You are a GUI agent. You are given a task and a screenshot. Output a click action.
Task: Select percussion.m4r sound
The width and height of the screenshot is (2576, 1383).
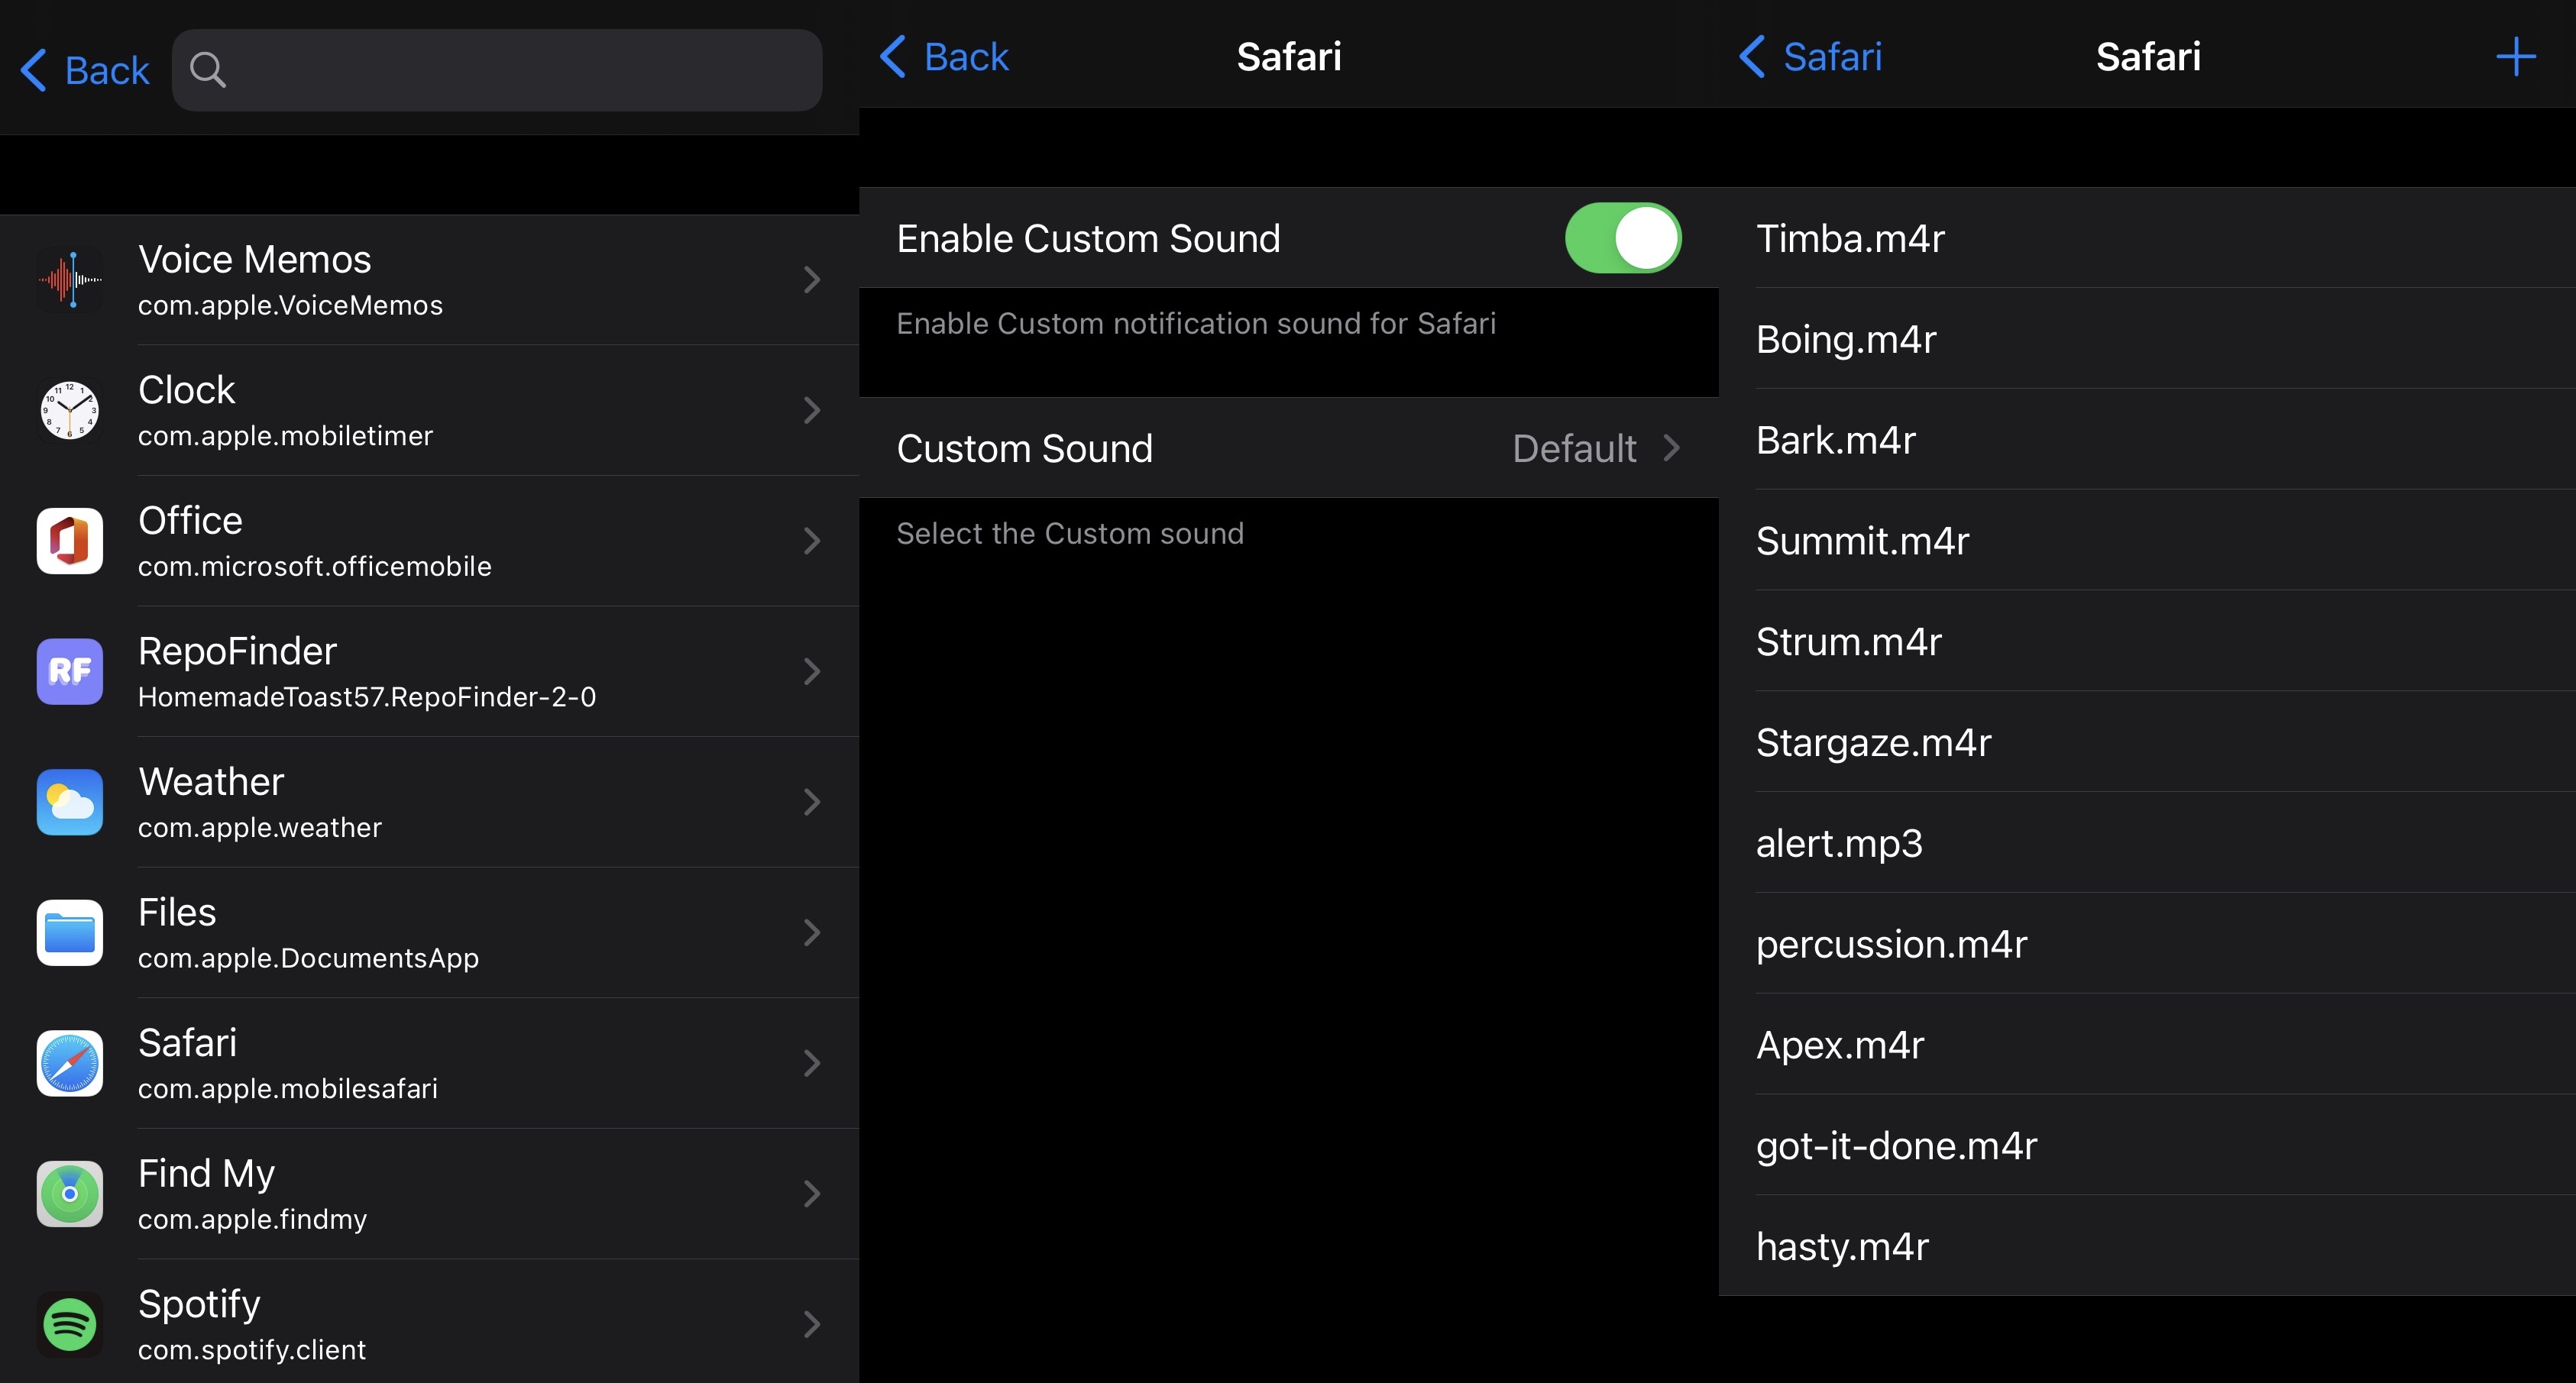[2147, 944]
